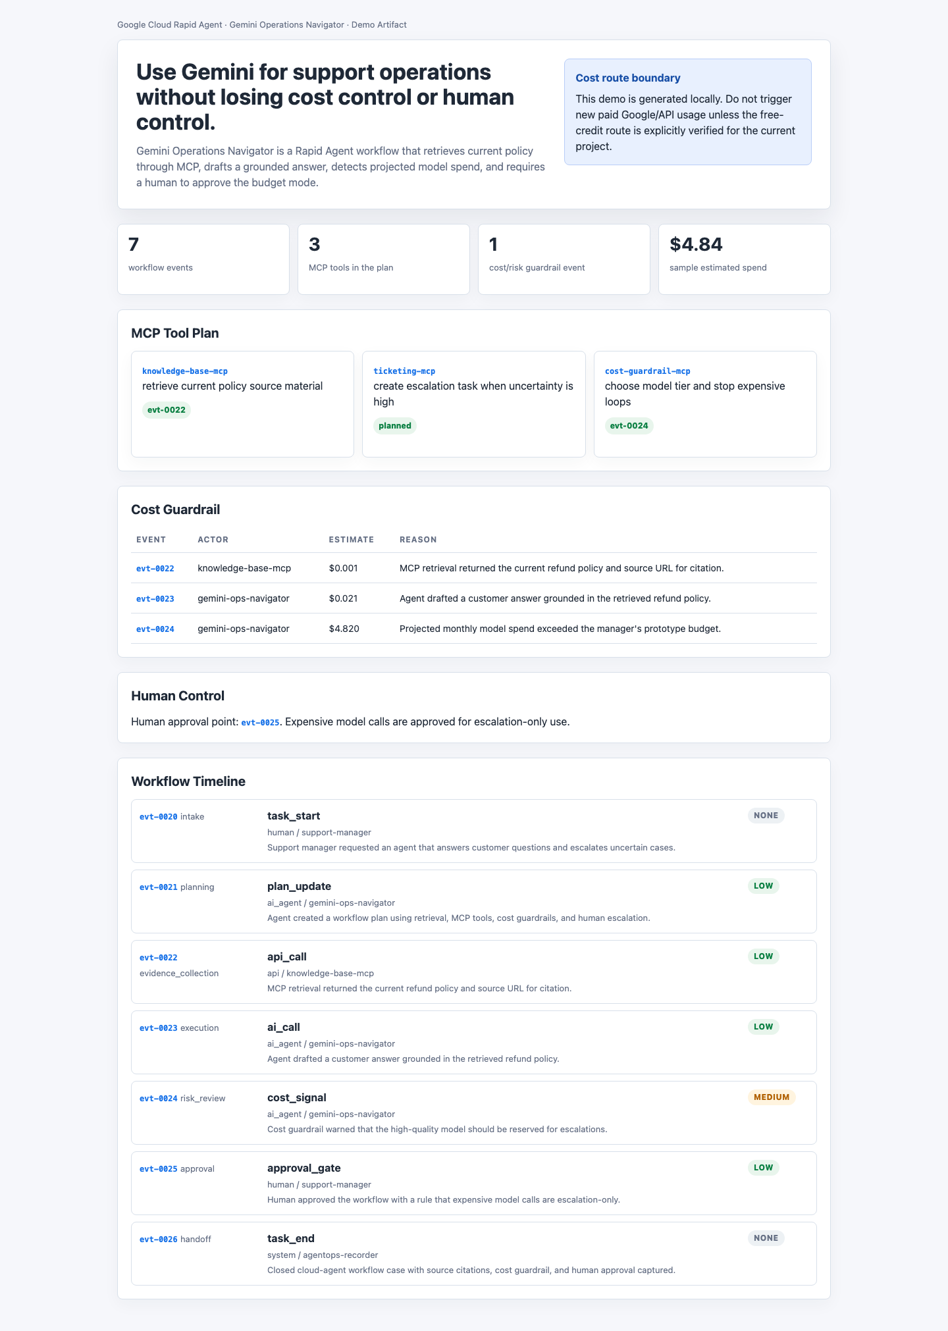Click the 'planned' badge on ticketing-mcp

coord(395,426)
